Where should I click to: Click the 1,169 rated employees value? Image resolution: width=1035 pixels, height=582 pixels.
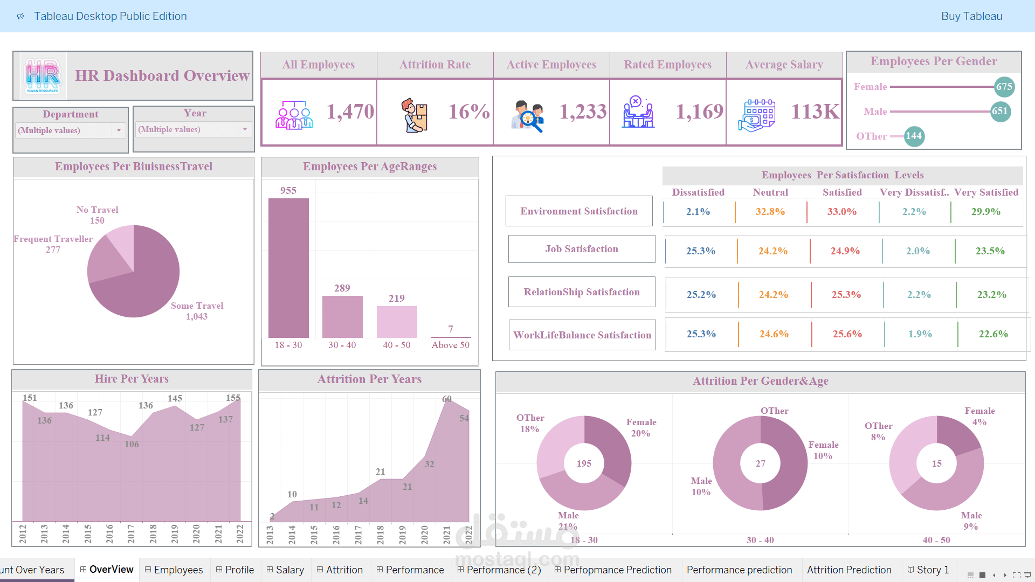point(700,112)
